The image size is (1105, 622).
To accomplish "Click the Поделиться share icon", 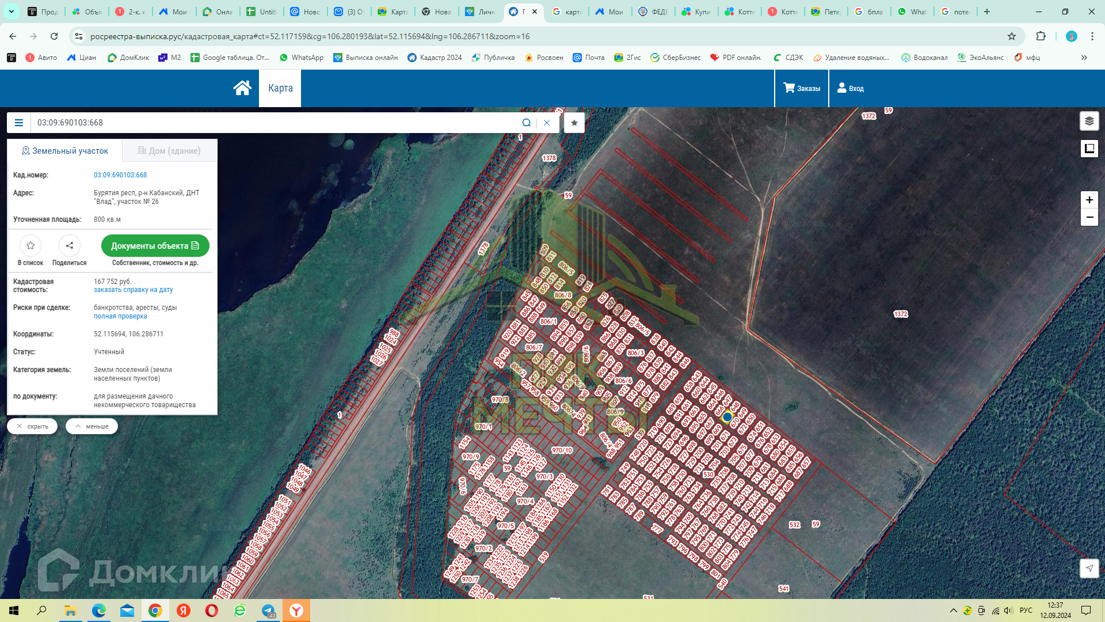I will pyautogui.click(x=69, y=245).
